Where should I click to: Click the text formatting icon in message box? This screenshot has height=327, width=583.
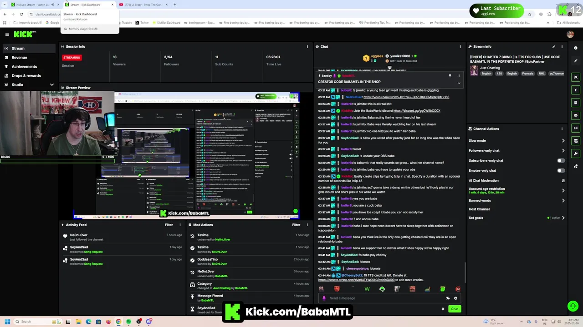pyautogui.click(x=448, y=298)
